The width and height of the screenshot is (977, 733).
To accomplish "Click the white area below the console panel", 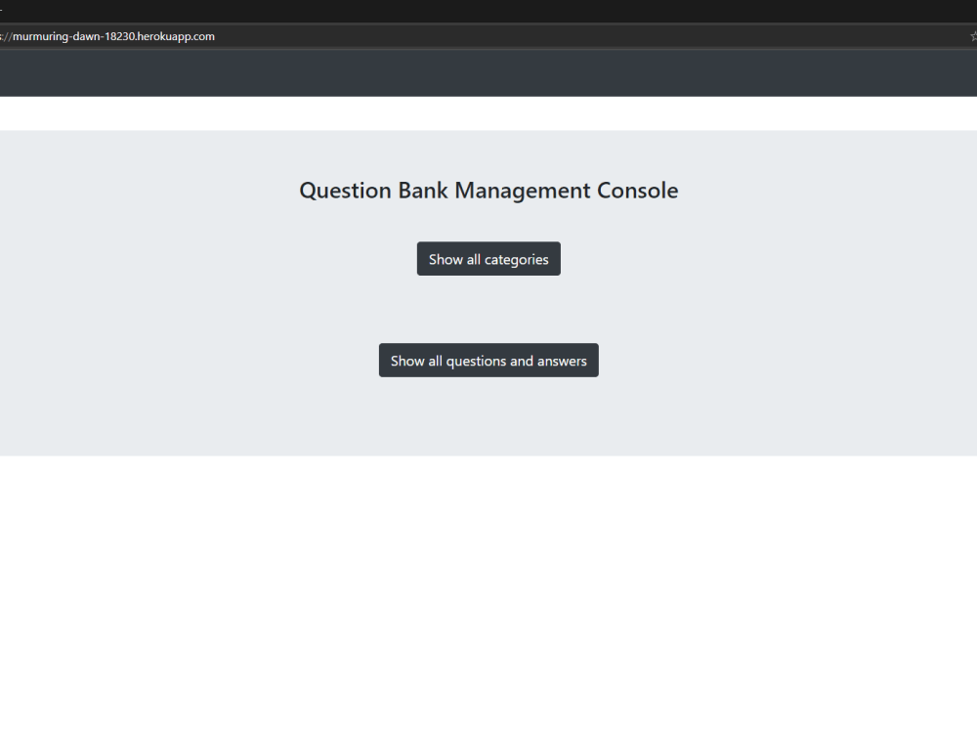I will tap(488, 586).
